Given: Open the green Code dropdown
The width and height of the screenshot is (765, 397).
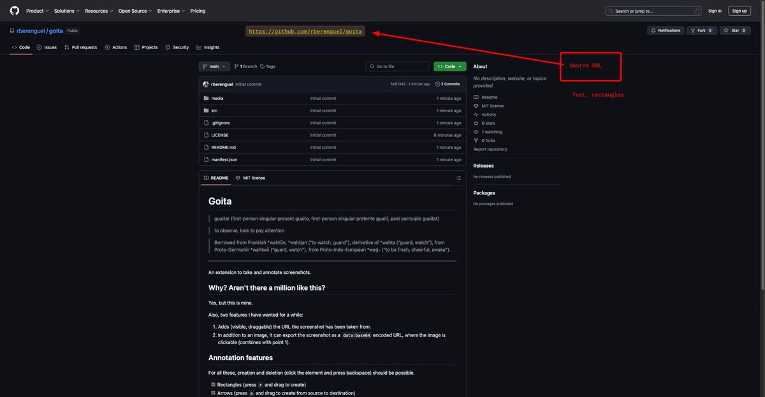Looking at the screenshot, I should pyautogui.click(x=450, y=66).
